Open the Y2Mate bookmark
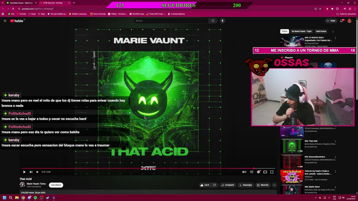 pos(117,14)
